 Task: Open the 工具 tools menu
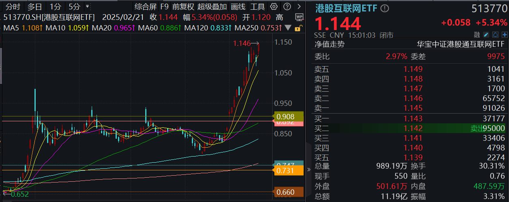[x=258, y=6]
